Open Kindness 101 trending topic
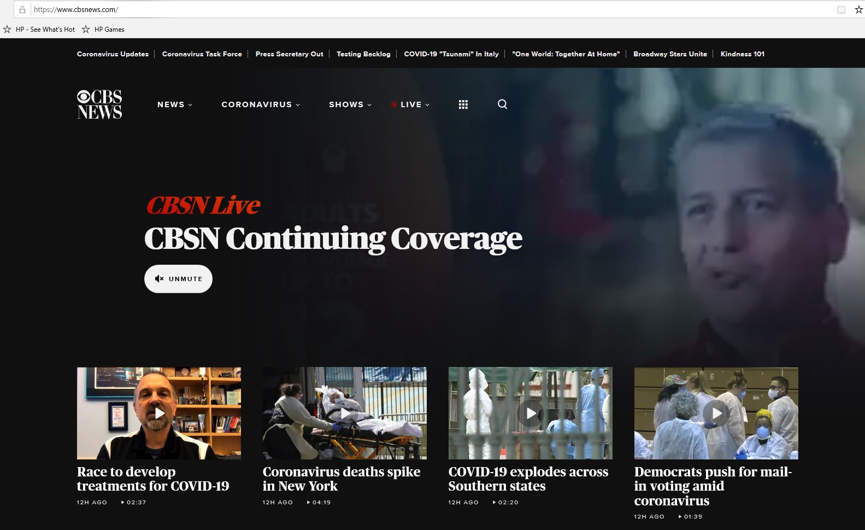This screenshot has height=530, width=865. tap(743, 54)
